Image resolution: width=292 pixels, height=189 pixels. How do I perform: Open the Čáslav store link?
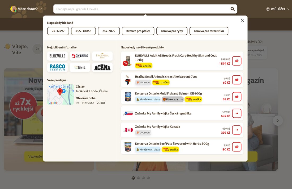pyautogui.click(x=80, y=87)
